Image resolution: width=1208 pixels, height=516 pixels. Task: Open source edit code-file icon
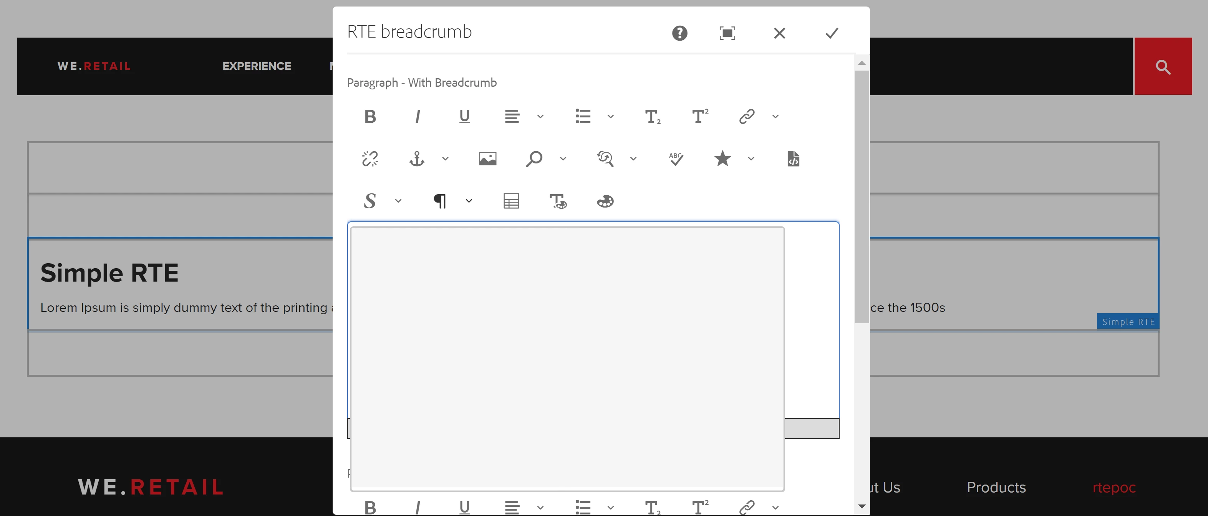(x=793, y=159)
